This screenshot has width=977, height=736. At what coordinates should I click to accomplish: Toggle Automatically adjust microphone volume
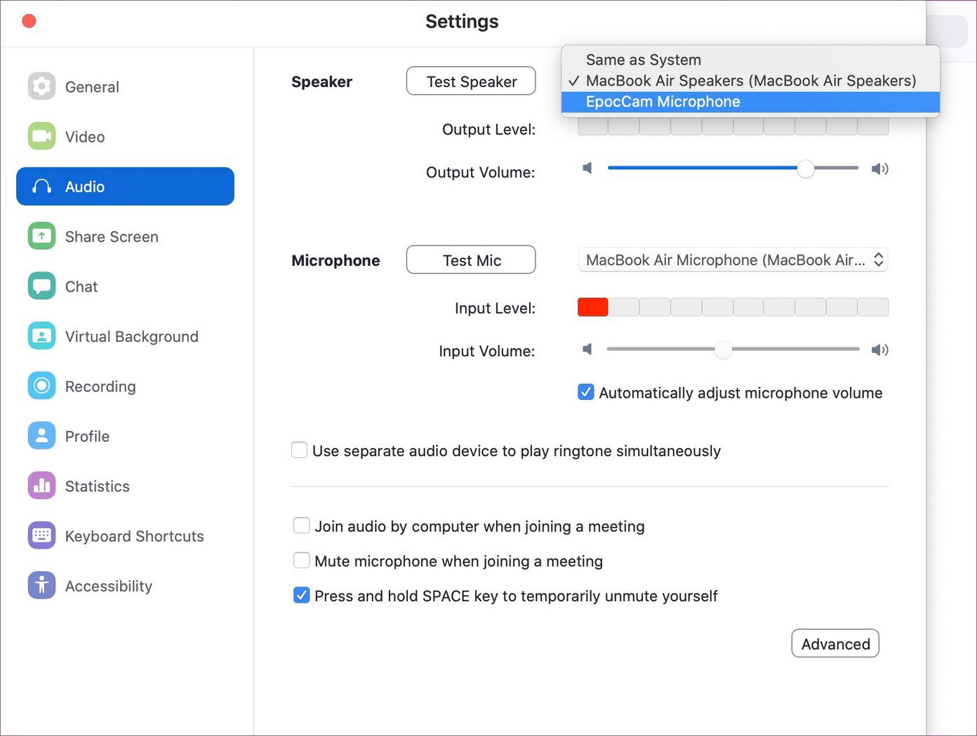[x=585, y=392]
